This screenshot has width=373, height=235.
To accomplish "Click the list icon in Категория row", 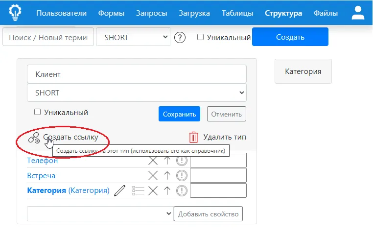I will (138, 191).
